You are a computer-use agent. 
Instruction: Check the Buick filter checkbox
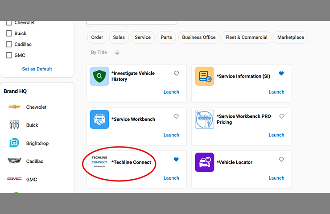click(9, 33)
